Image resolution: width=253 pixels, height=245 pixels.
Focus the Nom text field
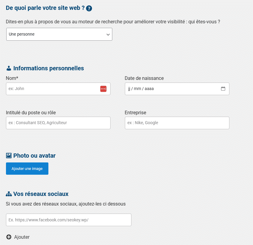[x=52, y=89]
